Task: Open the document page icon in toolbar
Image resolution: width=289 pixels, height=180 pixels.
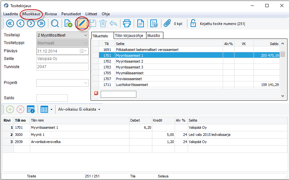Action: coord(141,24)
